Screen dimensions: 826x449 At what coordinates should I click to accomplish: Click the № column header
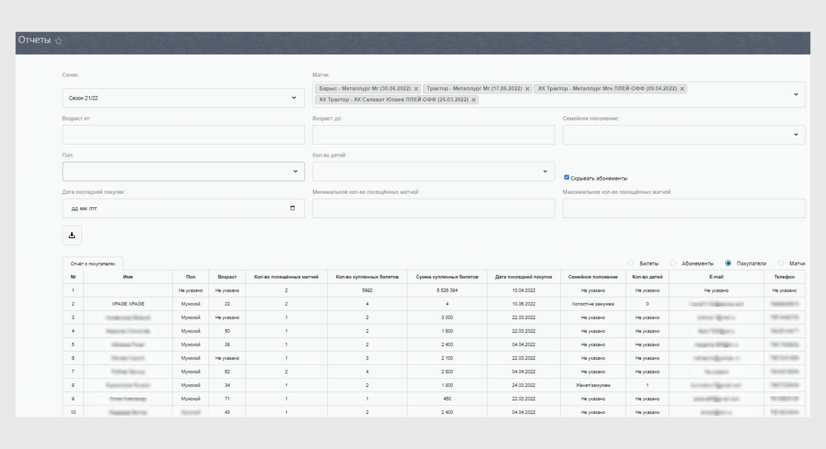pyautogui.click(x=73, y=277)
